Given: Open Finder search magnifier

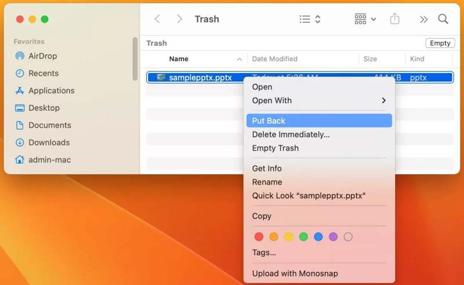Looking at the screenshot, I should 443,19.
